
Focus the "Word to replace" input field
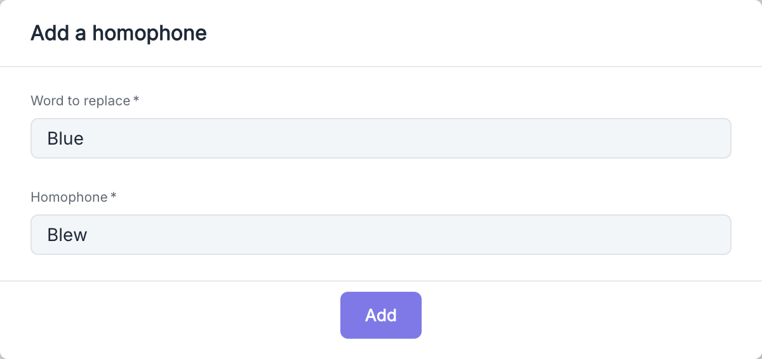click(x=380, y=138)
